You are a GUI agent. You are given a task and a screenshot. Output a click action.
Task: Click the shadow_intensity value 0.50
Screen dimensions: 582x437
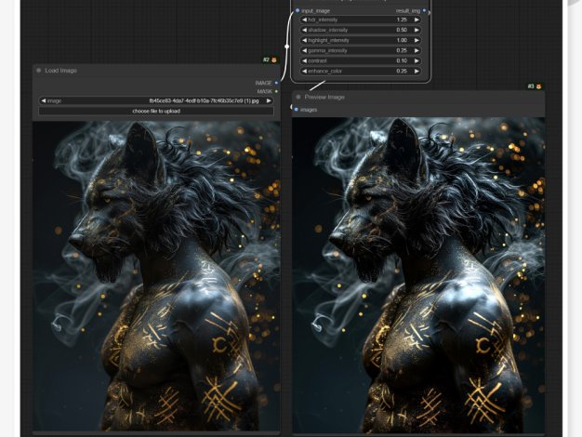coord(402,30)
